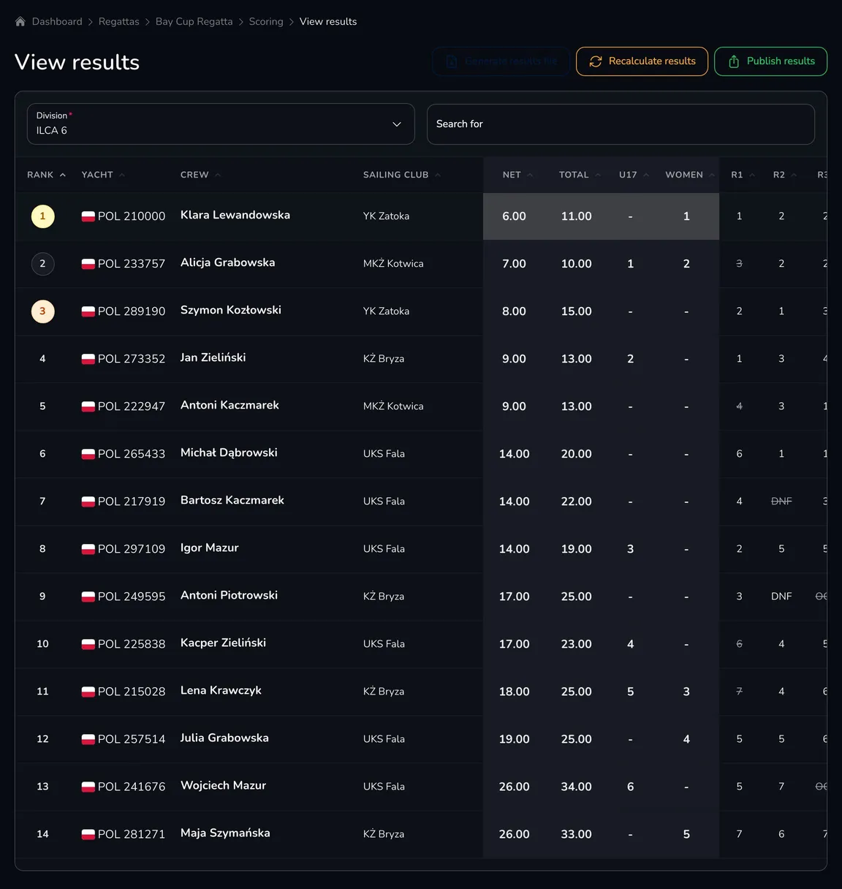Sort the table by the RANK column
Image resolution: width=842 pixels, height=889 pixels.
click(47, 175)
